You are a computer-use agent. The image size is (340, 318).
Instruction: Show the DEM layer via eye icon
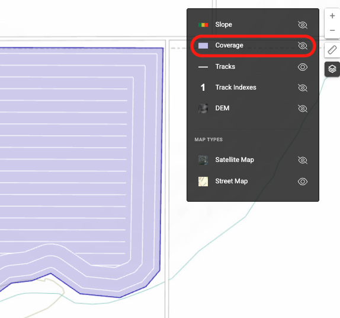pos(303,109)
